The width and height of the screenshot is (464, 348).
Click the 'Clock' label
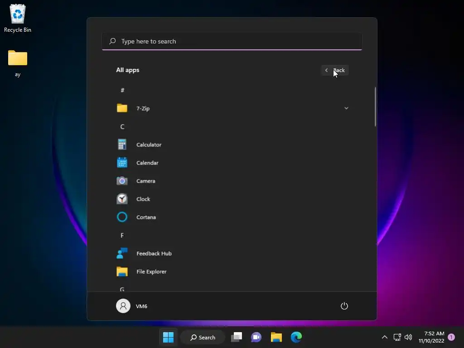143,199
